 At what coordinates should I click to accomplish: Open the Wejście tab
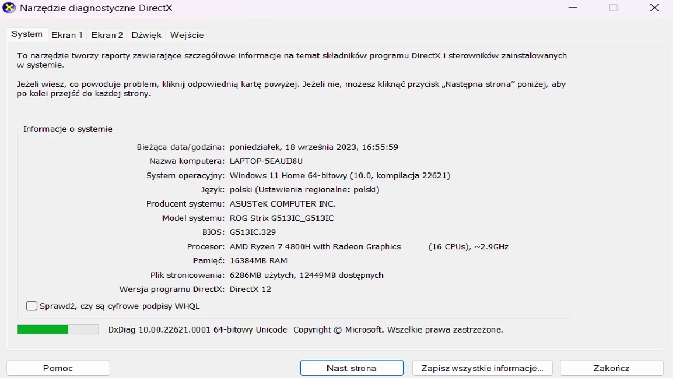(x=187, y=35)
